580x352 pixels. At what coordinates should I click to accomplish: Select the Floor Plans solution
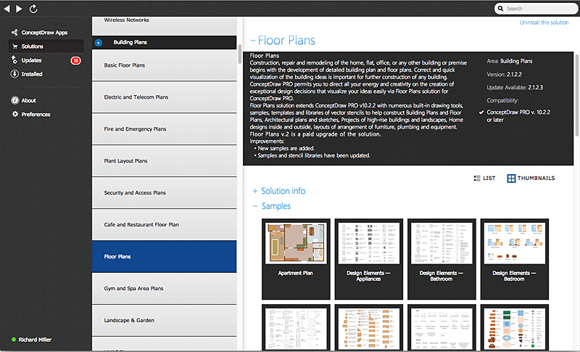tap(165, 256)
